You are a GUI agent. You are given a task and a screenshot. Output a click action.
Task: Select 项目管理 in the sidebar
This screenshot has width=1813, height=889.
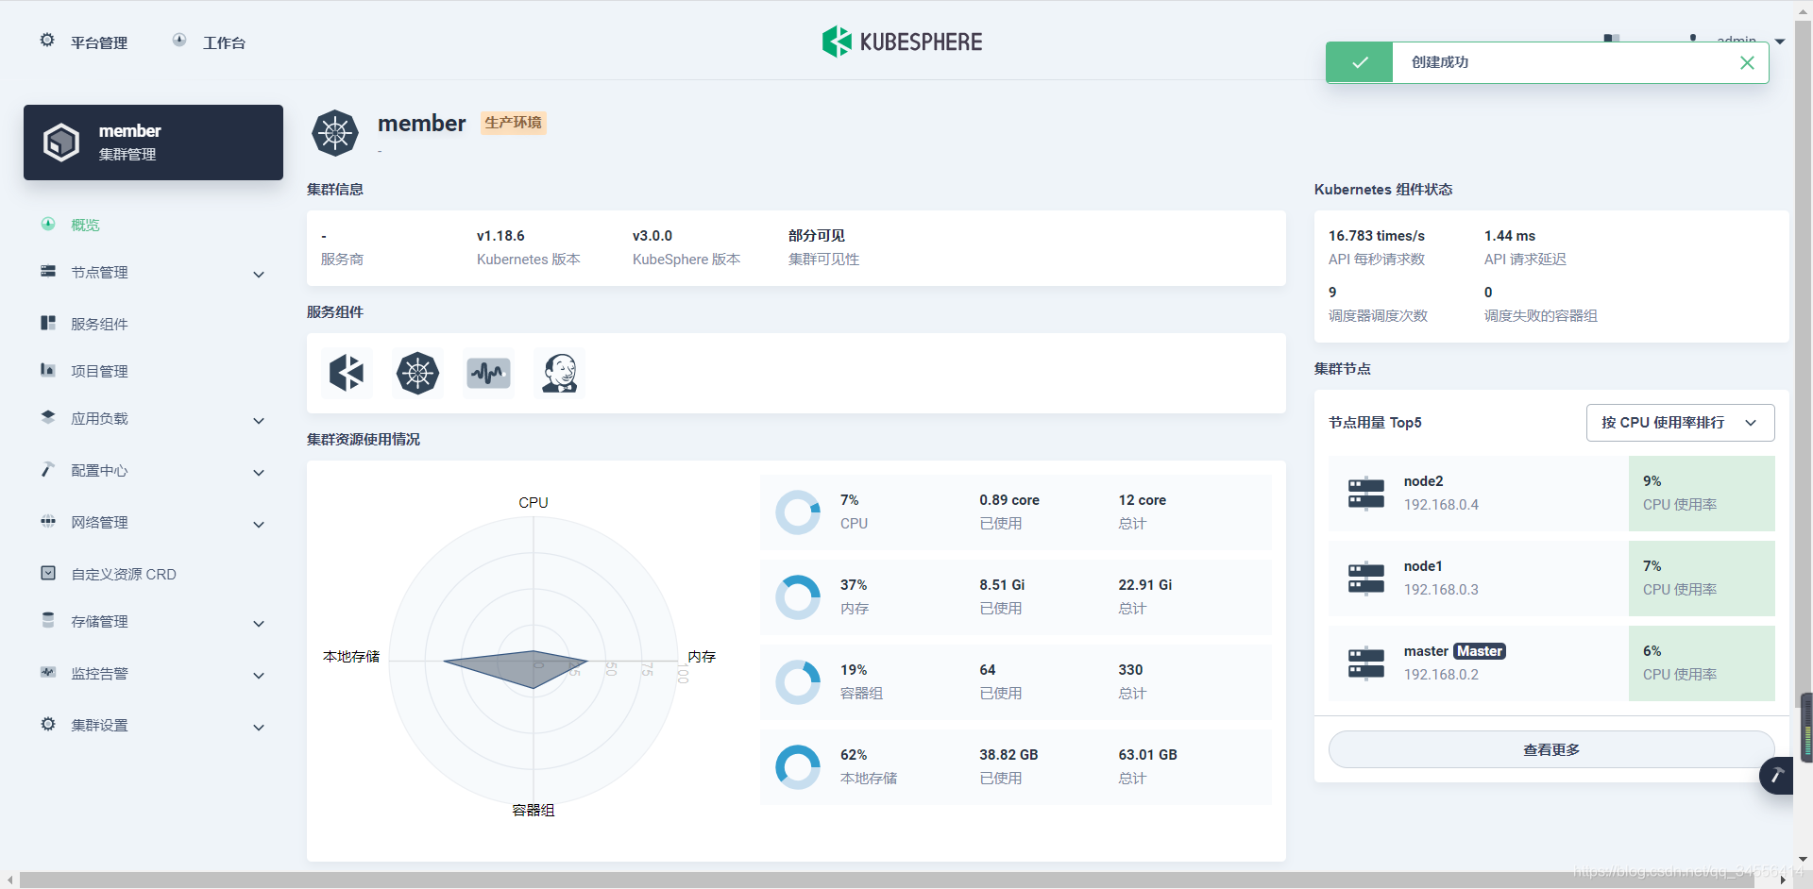(x=99, y=371)
